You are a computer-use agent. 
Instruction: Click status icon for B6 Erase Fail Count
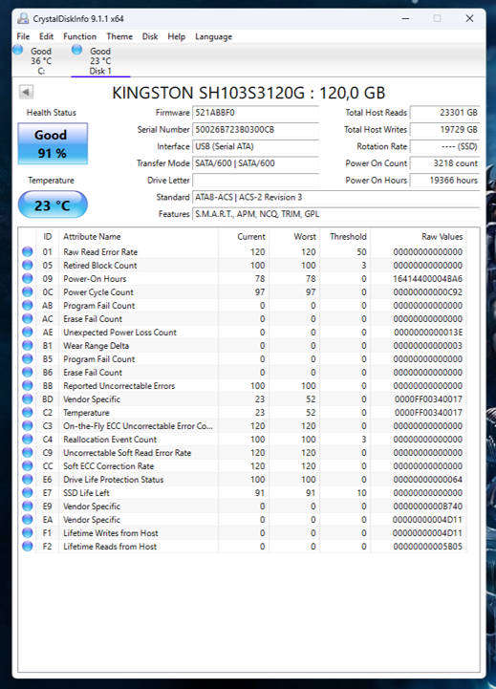tap(28, 372)
